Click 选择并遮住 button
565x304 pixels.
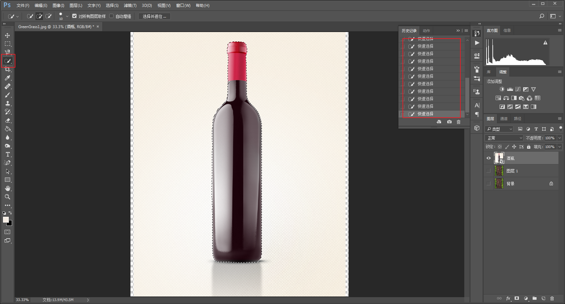(154, 16)
